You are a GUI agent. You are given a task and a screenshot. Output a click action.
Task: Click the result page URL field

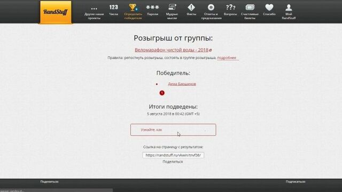(173, 155)
